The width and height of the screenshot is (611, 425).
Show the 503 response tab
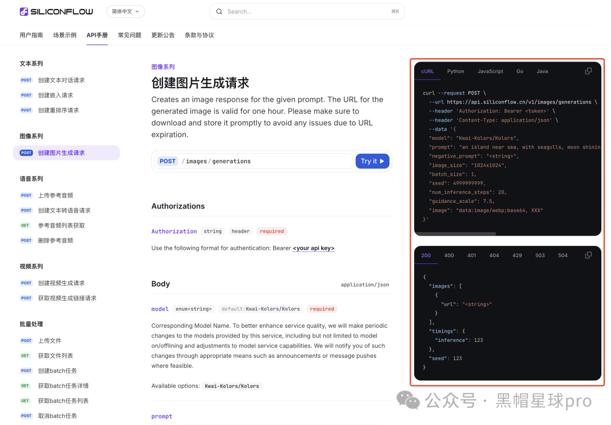pos(540,255)
